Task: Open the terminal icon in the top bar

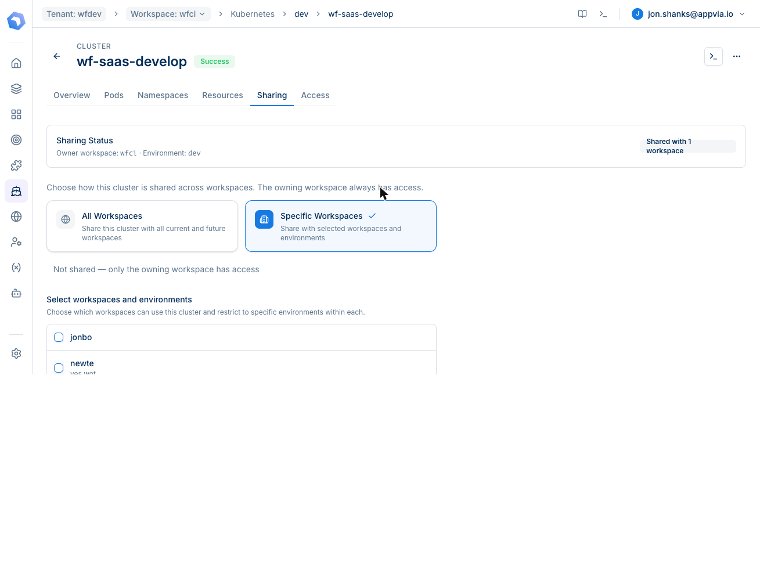Action: (x=603, y=14)
